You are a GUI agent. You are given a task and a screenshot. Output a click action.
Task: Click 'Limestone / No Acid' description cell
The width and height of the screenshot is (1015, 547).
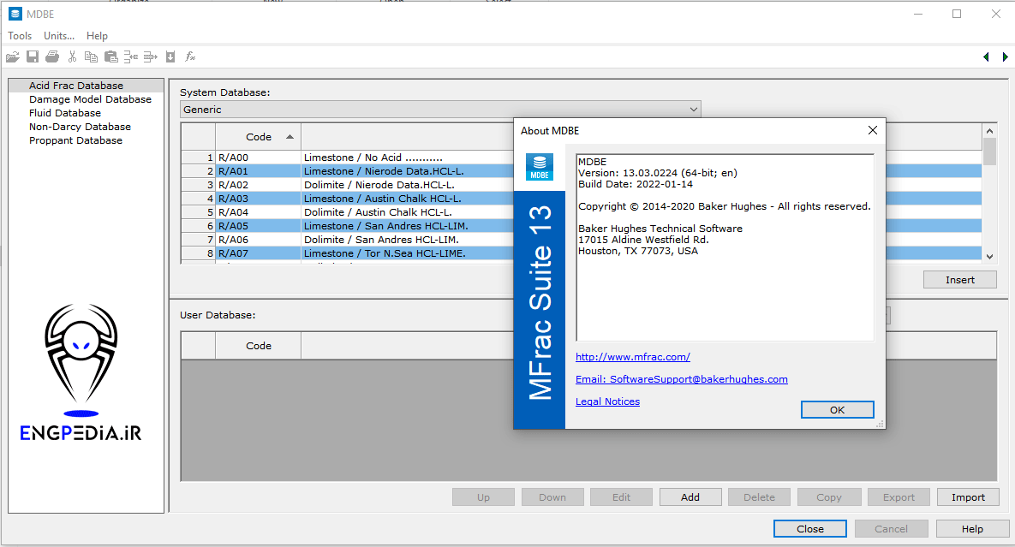pyautogui.click(x=408, y=158)
